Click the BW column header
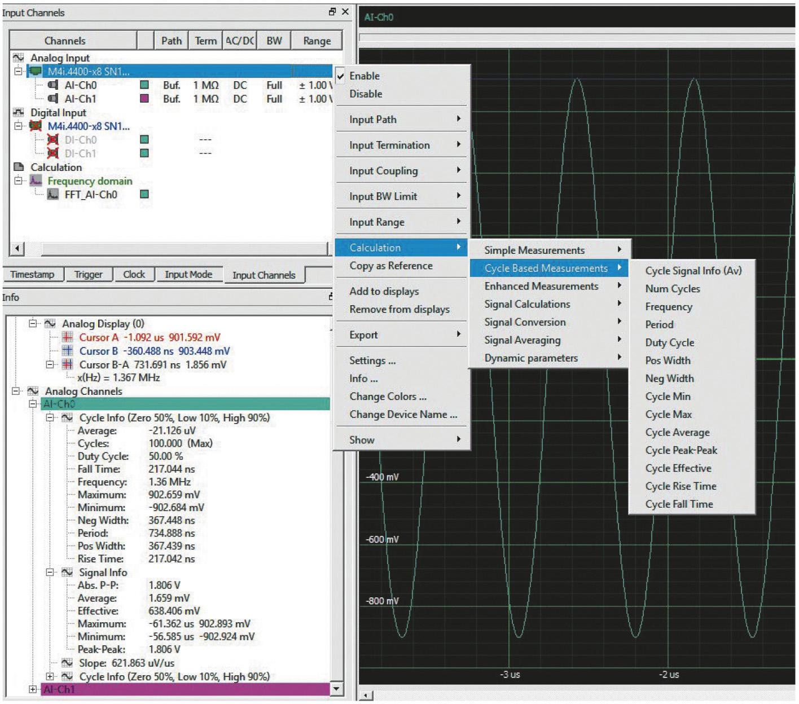This screenshot has width=799, height=704. (x=274, y=41)
